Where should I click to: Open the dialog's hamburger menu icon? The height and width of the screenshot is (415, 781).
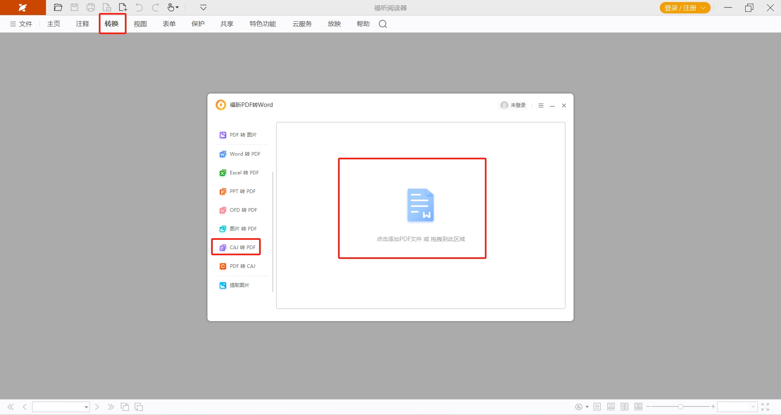coord(541,106)
